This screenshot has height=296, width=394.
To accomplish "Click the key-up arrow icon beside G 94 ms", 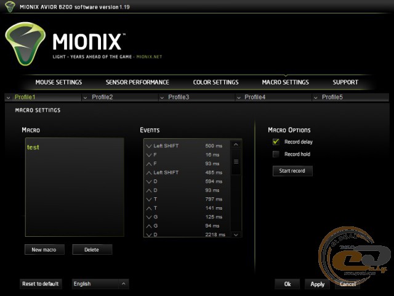I will tap(149, 226).
